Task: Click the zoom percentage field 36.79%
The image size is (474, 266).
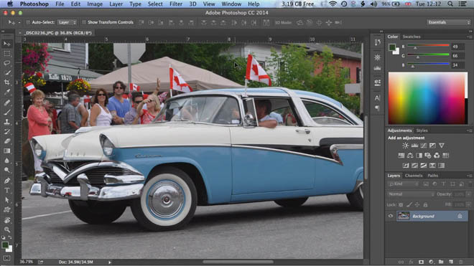Action: [x=27, y=262]
